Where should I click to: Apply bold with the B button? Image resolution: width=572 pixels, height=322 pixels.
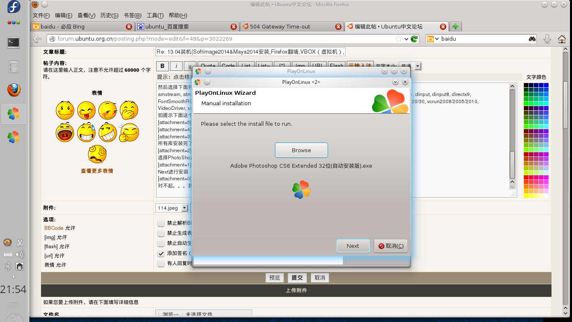[x=162, y=66]
